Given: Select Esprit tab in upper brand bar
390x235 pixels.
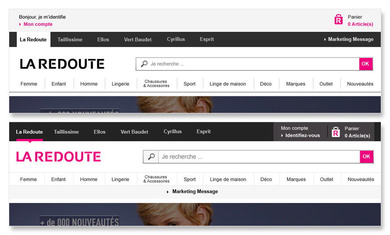Looking at the screenshot, I should point(207,39).
